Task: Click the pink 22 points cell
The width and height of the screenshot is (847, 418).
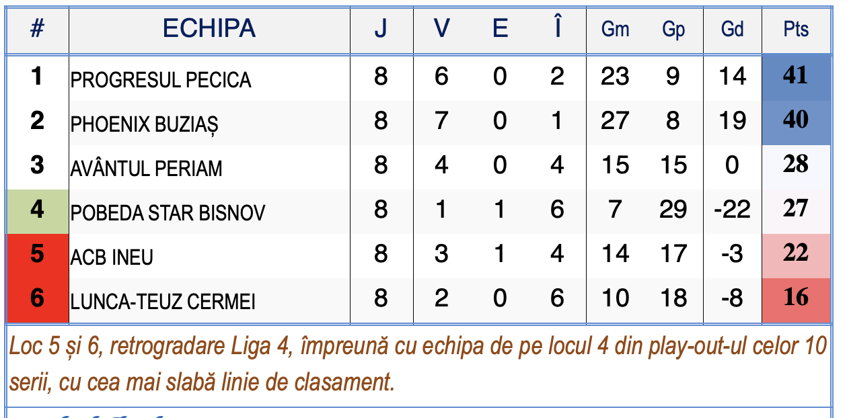Action: coord(796,255)
